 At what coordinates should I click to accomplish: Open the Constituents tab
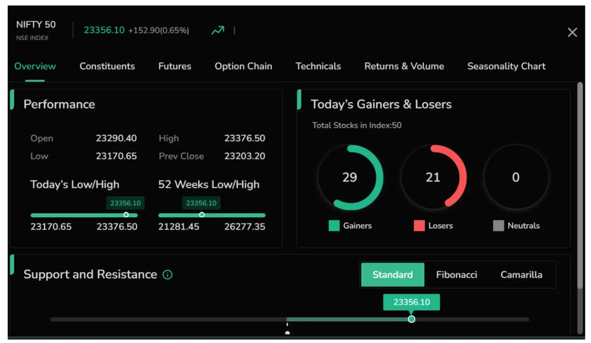click(x=107, y=66)
